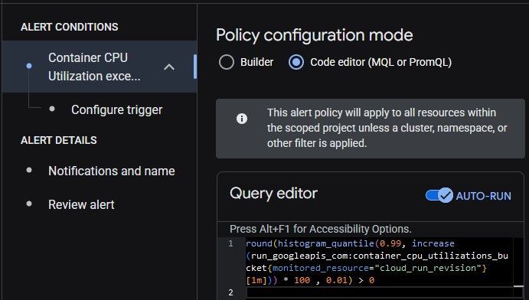Collapse the Container CPU Utilization condition chevron

click(x=169, y=67)
